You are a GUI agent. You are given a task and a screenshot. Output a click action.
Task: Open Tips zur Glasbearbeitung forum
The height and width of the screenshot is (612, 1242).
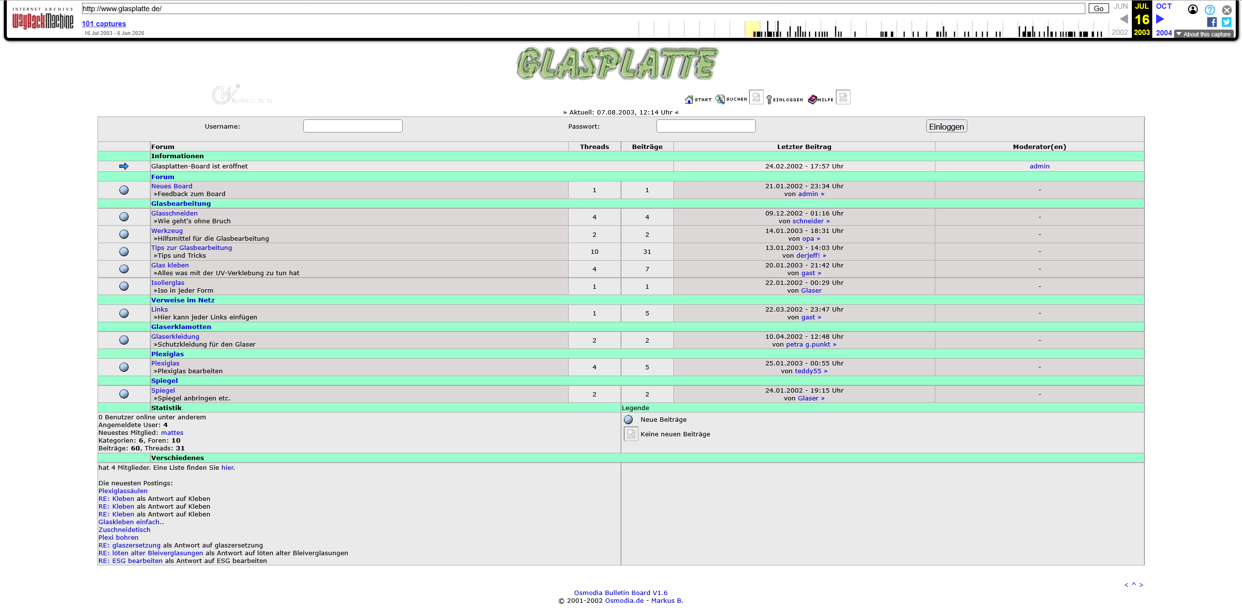point(192,248)
